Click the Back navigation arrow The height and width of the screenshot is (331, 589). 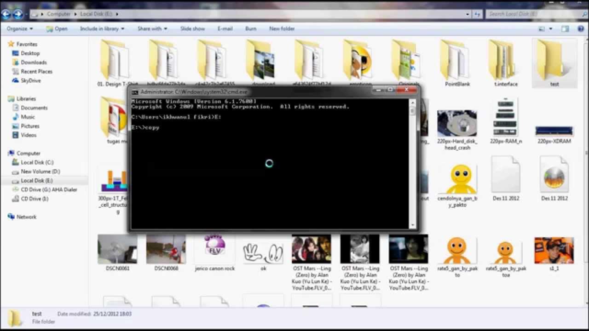pos(6,14)
